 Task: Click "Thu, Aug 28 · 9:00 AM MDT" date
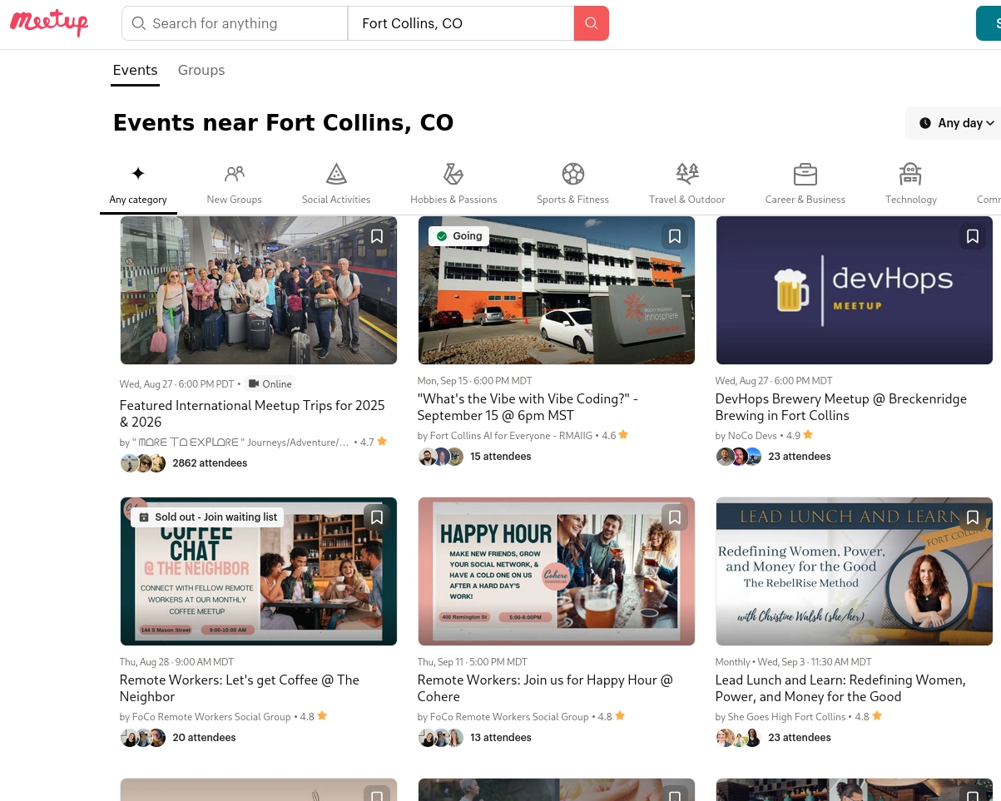point(176,662)
